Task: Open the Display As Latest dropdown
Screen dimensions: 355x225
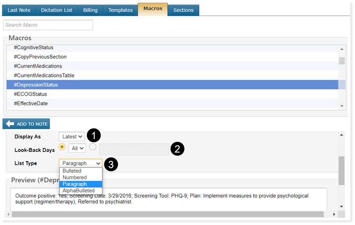Action: pyautogui.click(x=72, y=136)
